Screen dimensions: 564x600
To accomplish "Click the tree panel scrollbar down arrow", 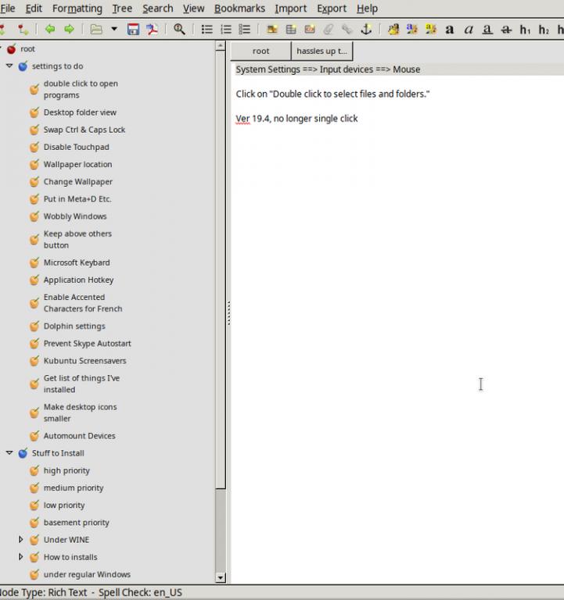I will tap(221, 578).
